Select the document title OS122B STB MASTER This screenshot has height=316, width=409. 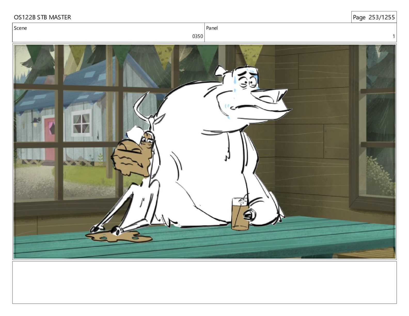(x=42, y=17)
